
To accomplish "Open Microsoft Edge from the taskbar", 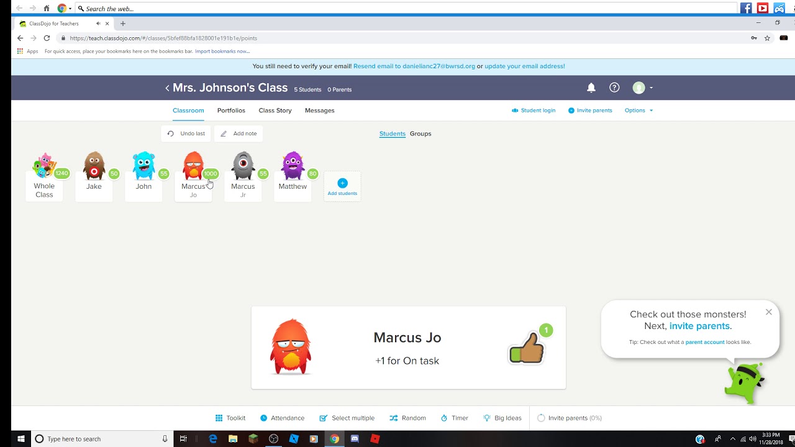I will click(212, 439).
